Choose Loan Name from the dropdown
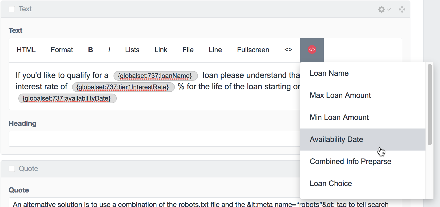The image size is (440, 207). pos(363,73)
